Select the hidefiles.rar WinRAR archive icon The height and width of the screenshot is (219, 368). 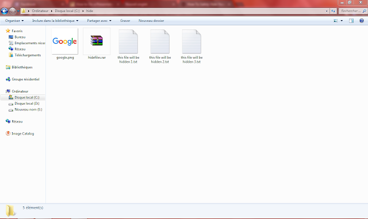pos(97,40)
